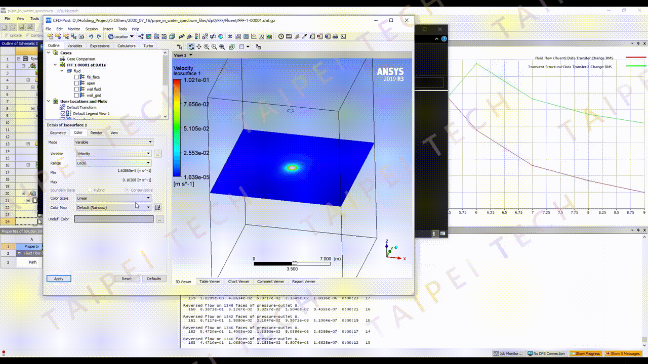Collapse the fluid domain node
The image size is (648, 364).
tap(62, 71)
